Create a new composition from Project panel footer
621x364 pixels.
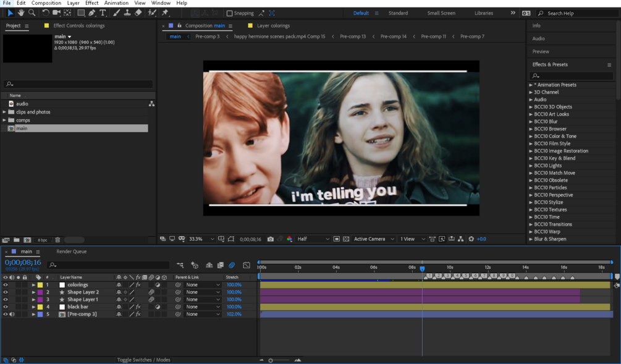coord(27,240)
